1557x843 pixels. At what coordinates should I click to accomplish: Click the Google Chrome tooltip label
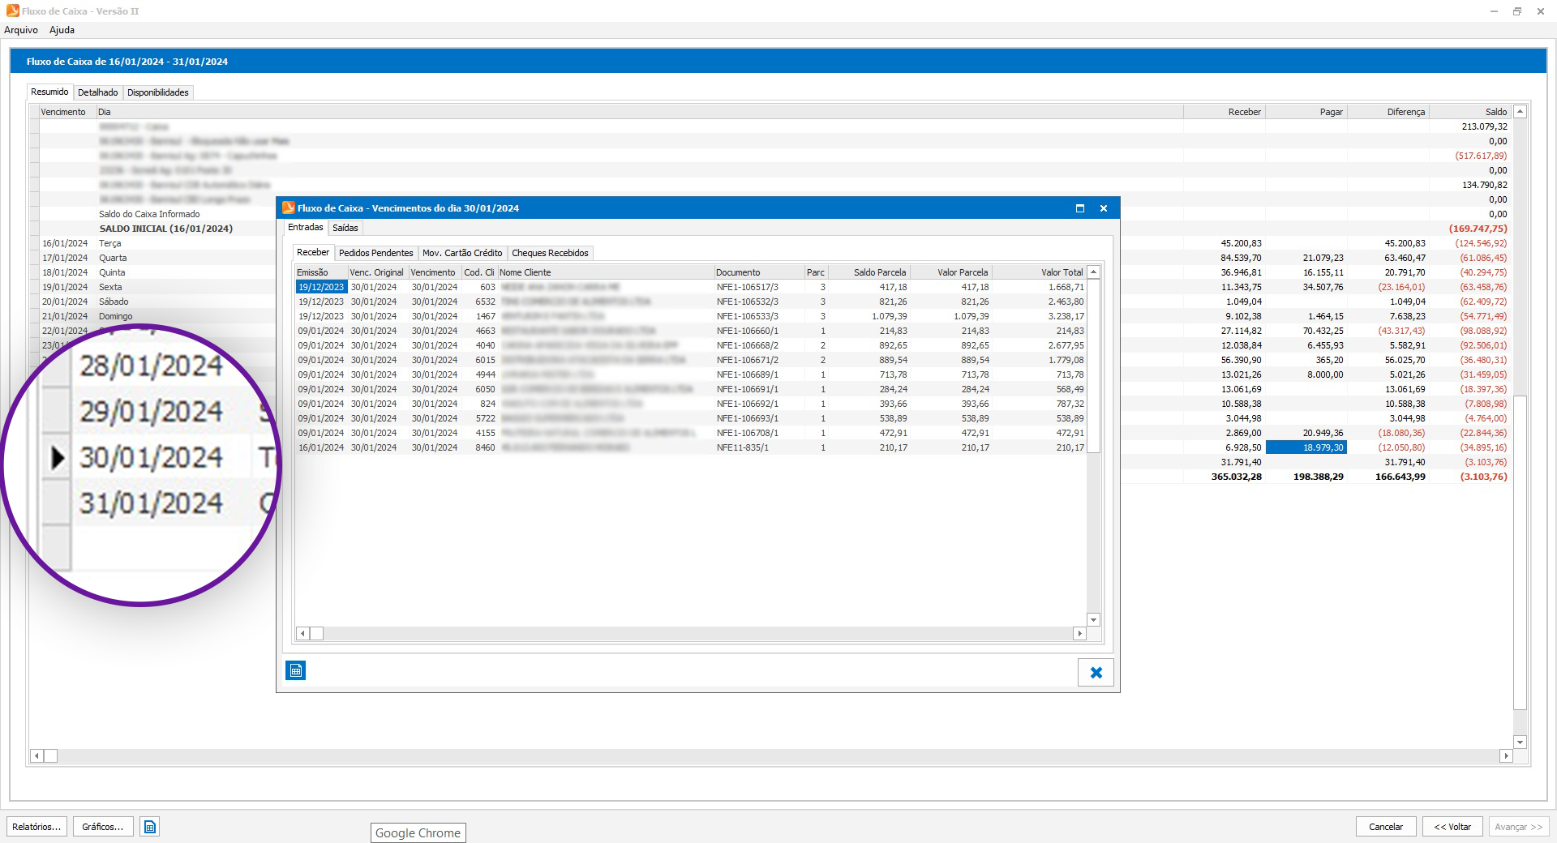(x=418, y=832)
